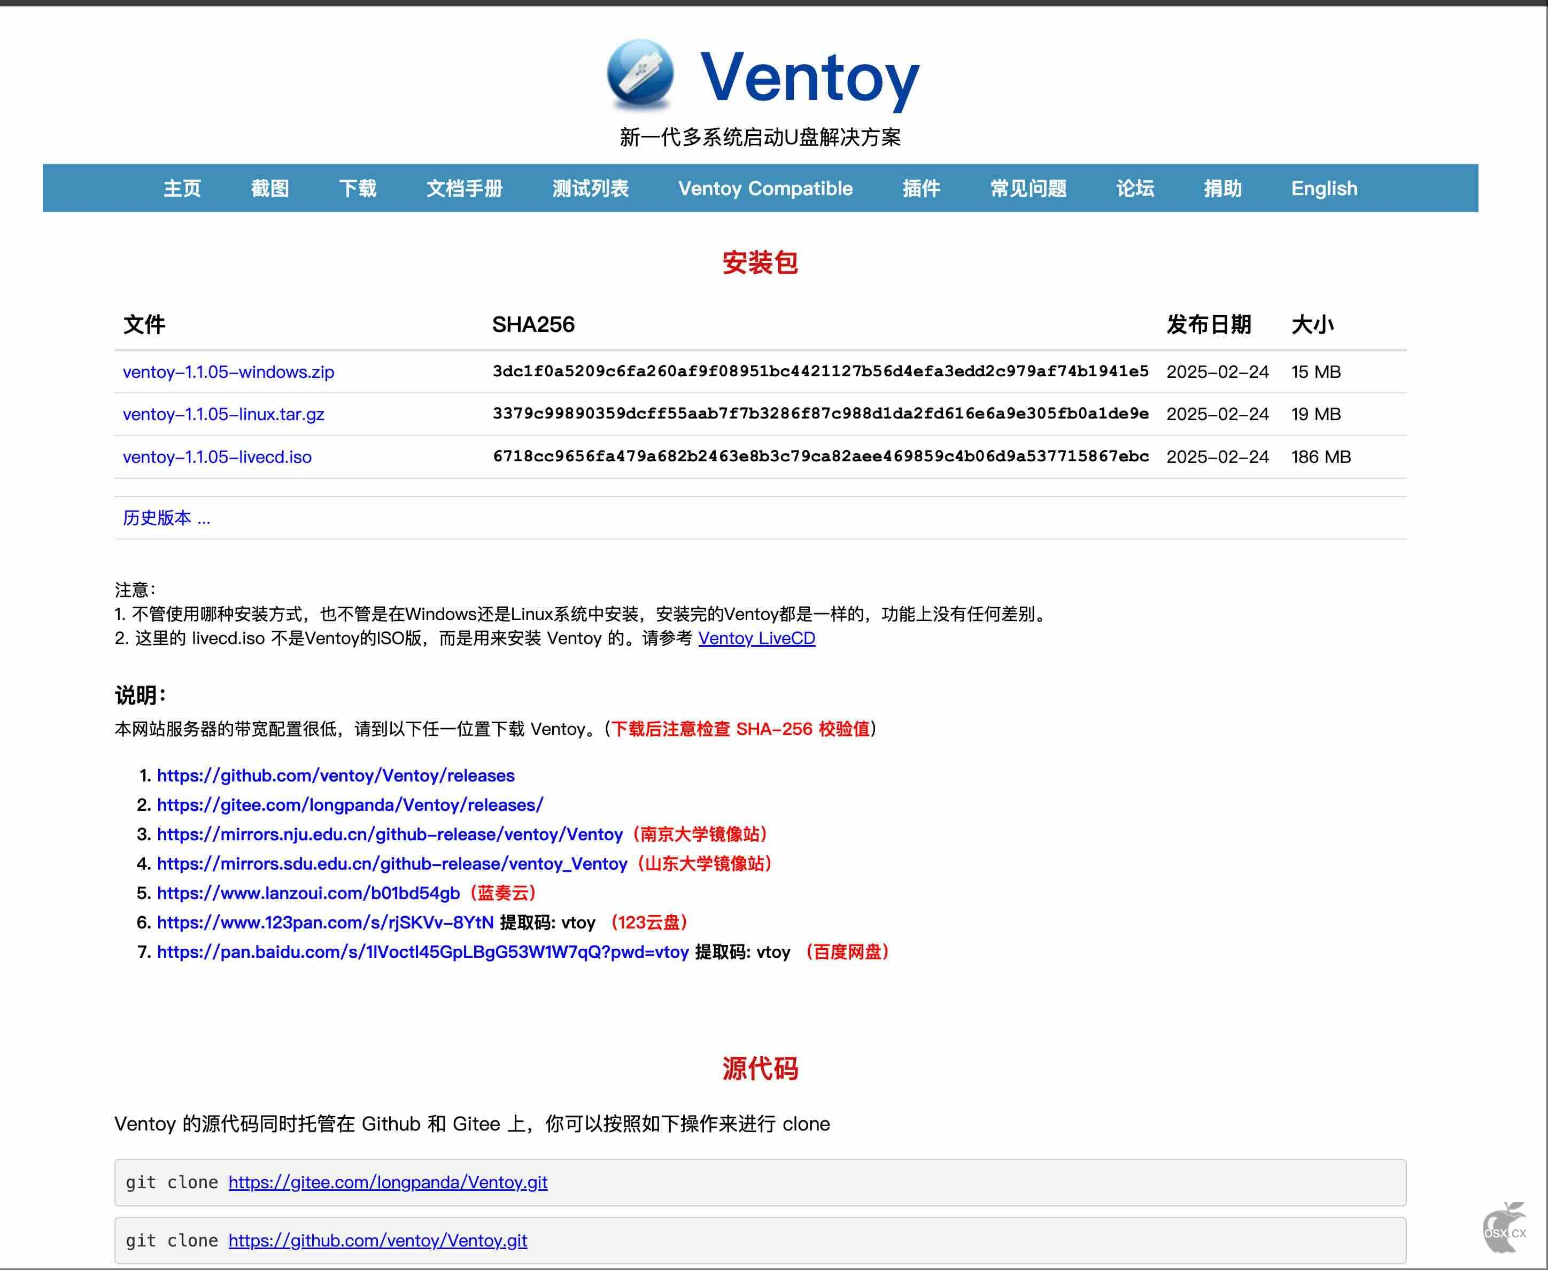Click the github.com Ventoy.git clone URL
Viewport: 1548px width, 1270px height.
(x=377, y=1241)
